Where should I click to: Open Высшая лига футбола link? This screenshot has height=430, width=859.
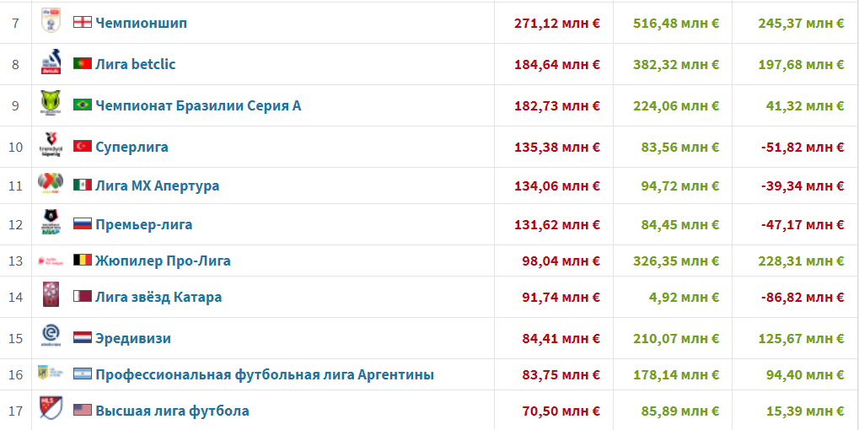[x=172, y=411]
